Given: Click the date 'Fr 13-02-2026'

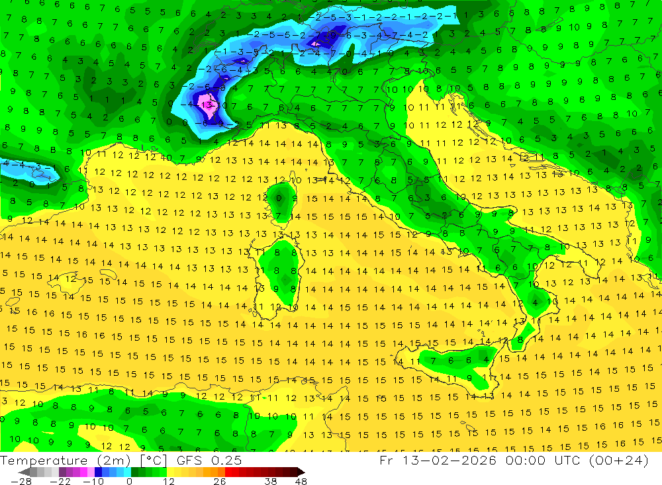Looking at the screenshot, I should [x=438, y=461].
